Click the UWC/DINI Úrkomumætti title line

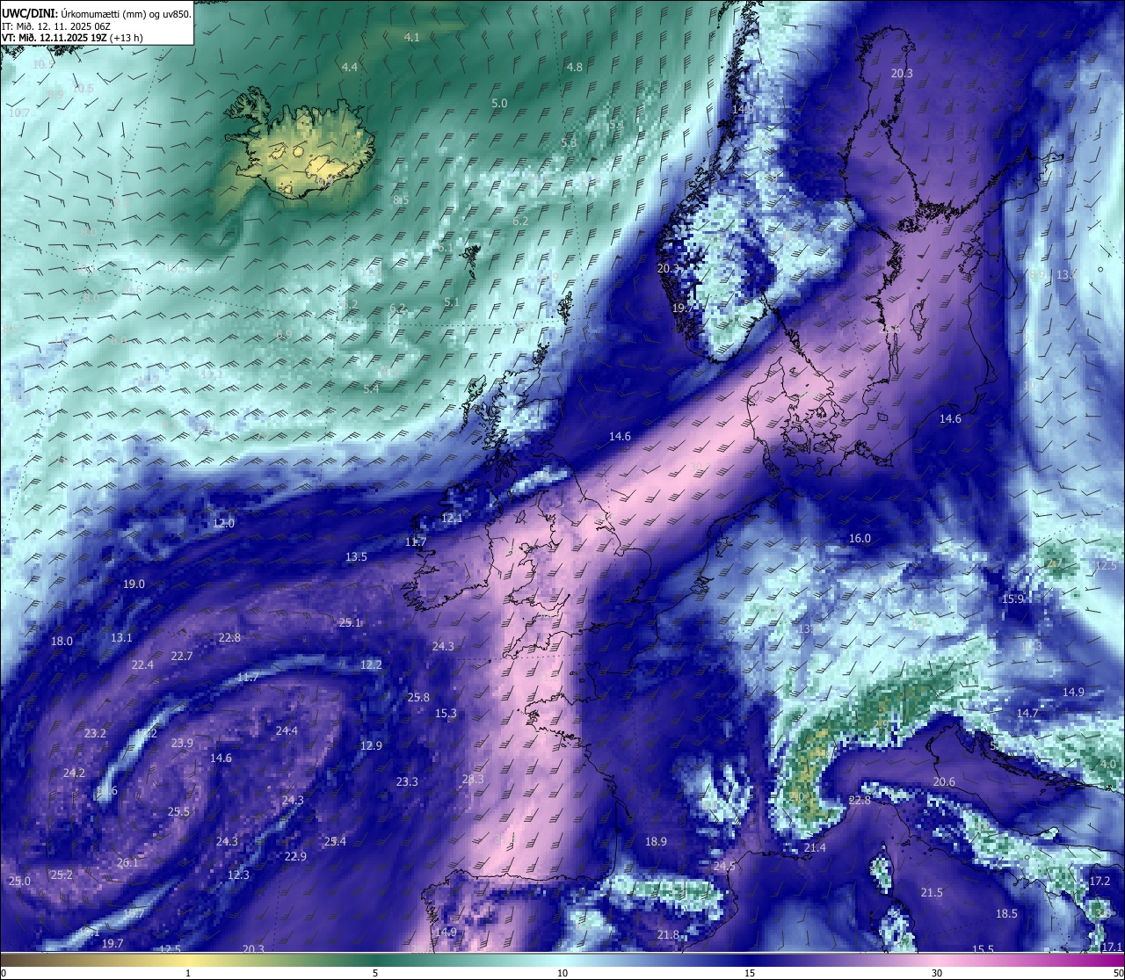tap(97, 13)
